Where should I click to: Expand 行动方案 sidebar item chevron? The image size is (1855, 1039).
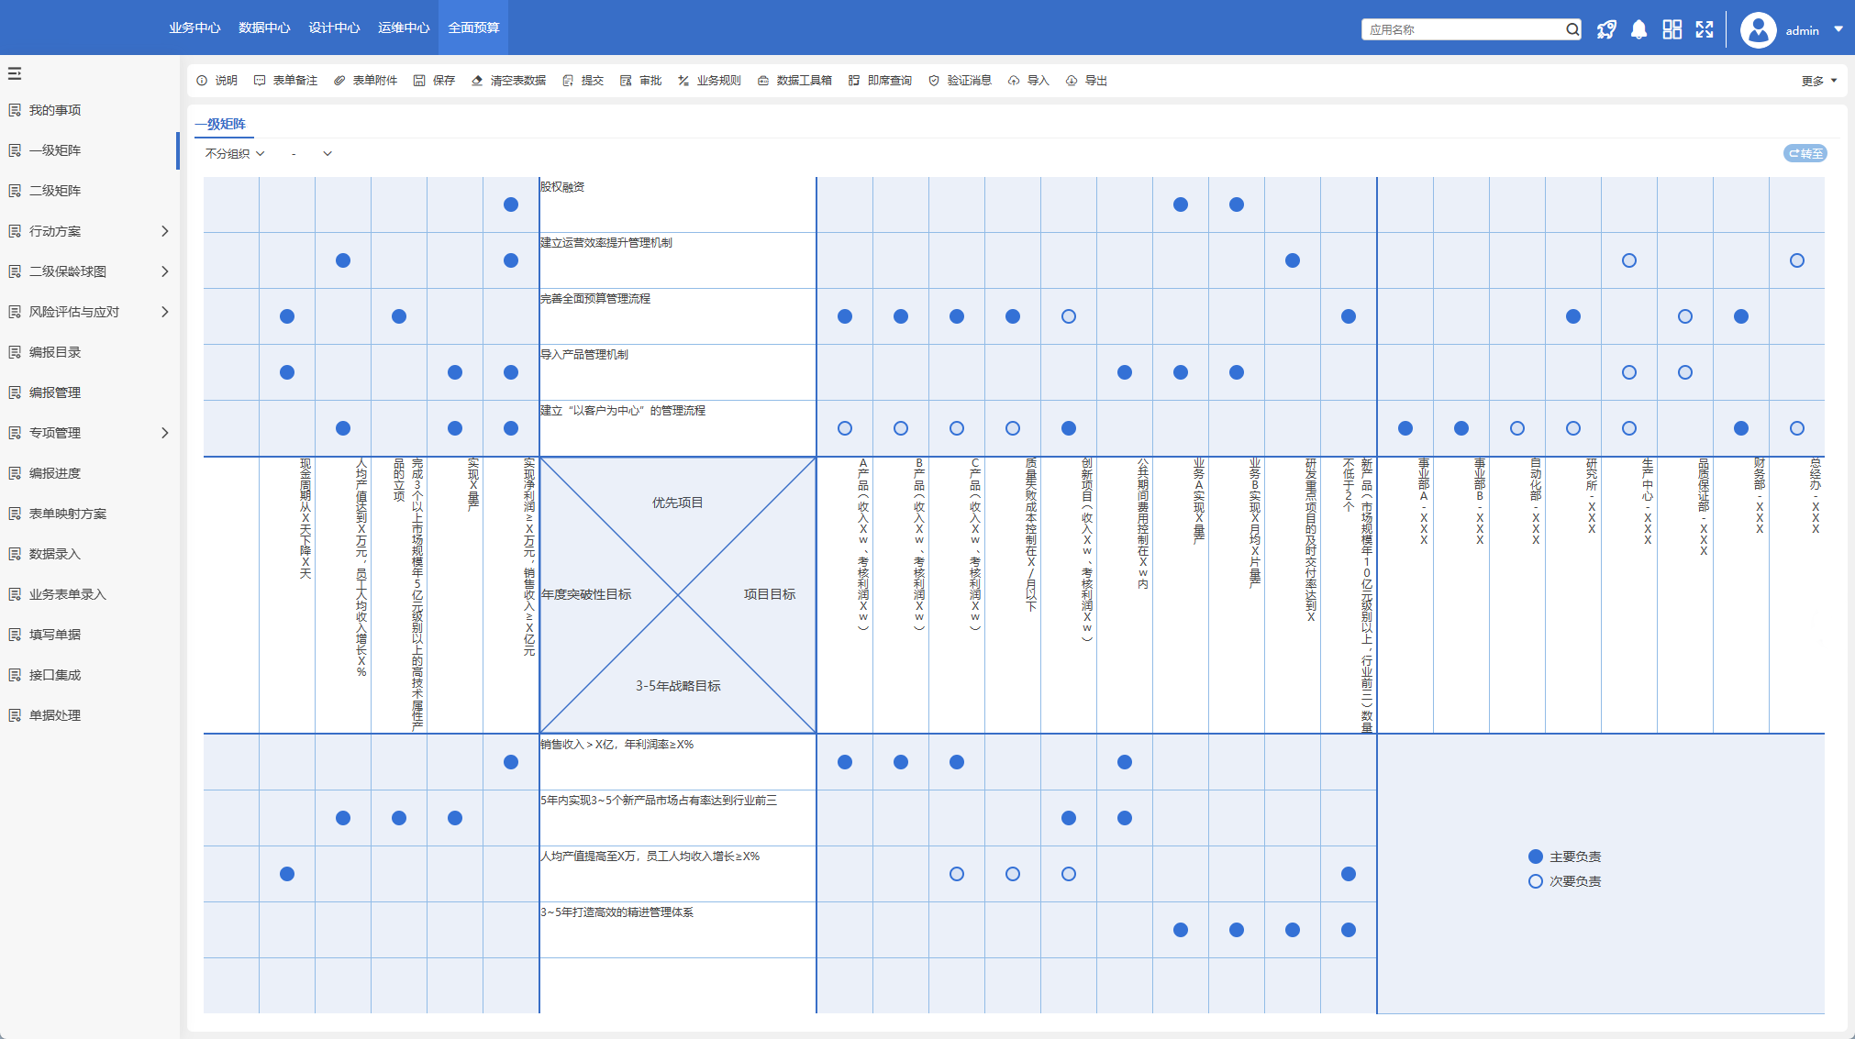pyautogui.click(x=165, y=231)
